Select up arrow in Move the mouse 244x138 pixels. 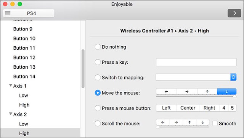click(207, 92)
